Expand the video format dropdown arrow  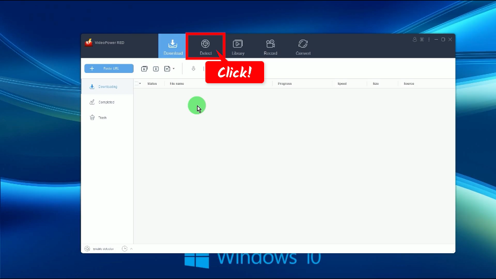click(x=173, y=69)
